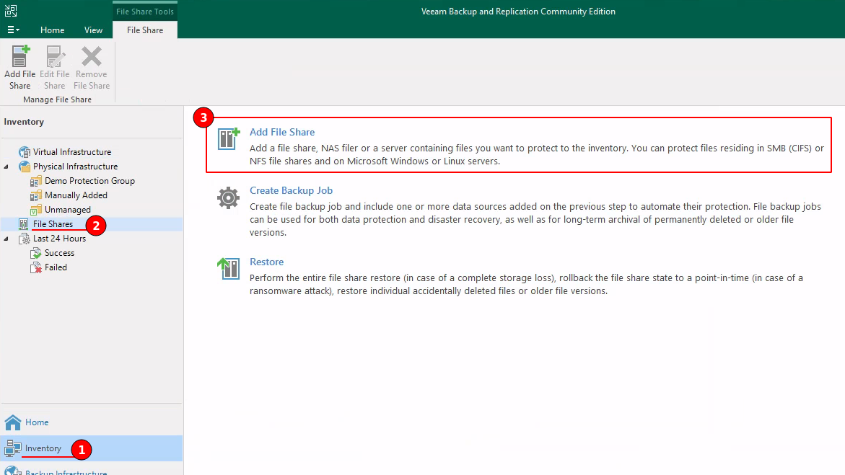
Task: Select Unmanaged tree item
Action: [67, 210]
